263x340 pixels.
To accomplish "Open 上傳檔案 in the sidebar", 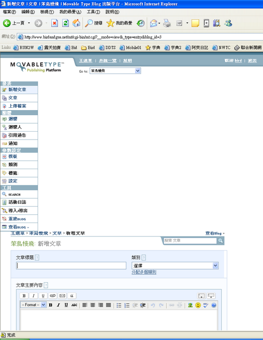I will (x=19, y=106).
